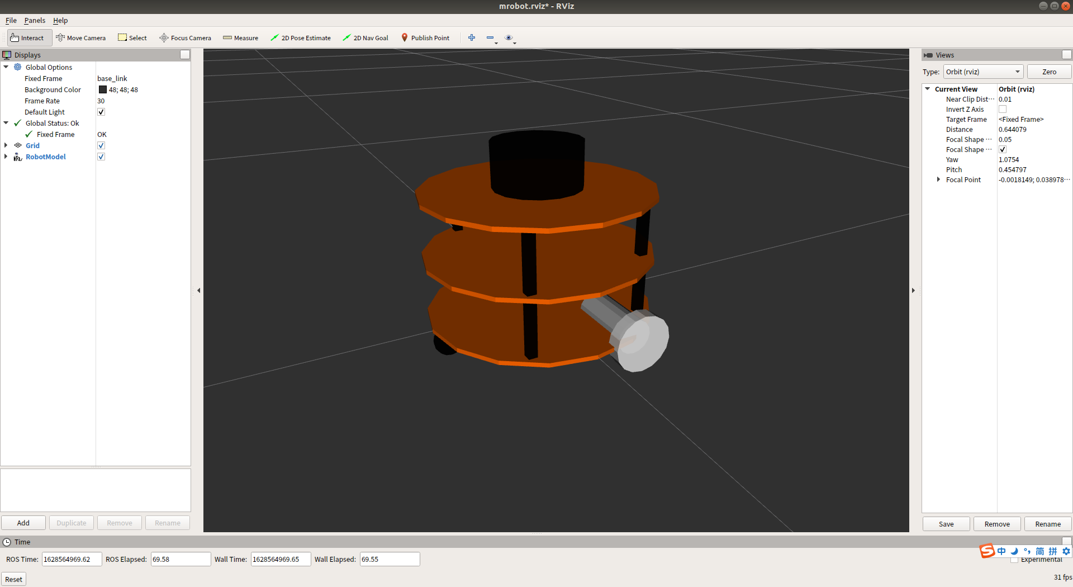Click the blue plus add-tool icon
This screenshot has height=587, width=1073.
click(x=472, y=37)
